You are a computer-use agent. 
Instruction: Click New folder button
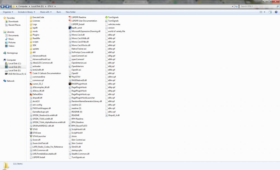coord(71,12)
